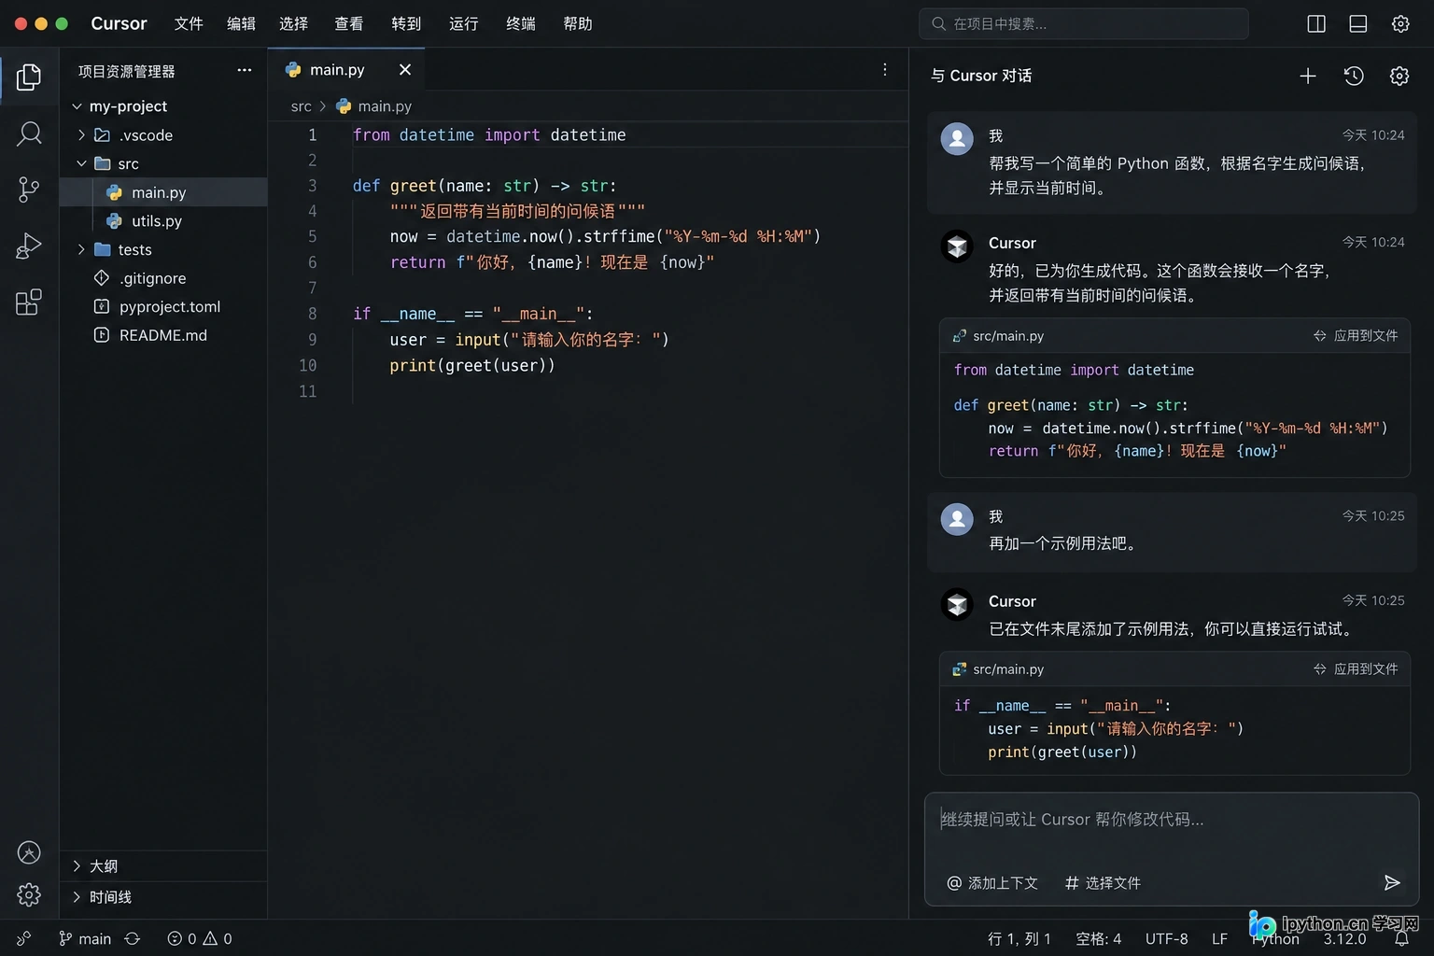Open the Explorer files icon in activity bar
The height and width of the screenshot is (956, 1434).
click(x=29, y=77)
